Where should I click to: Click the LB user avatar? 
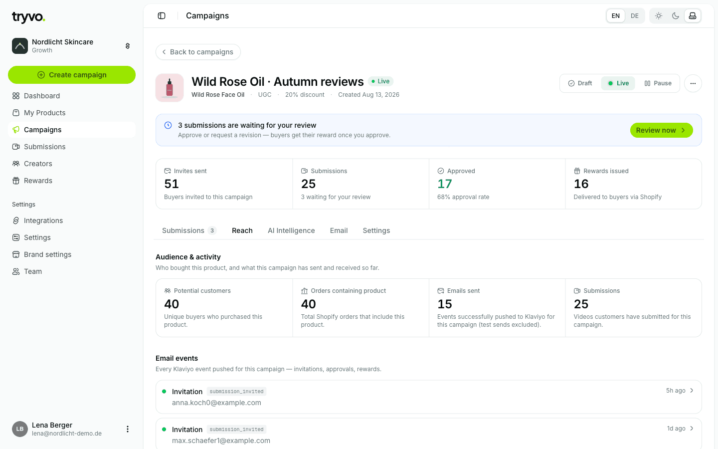[x=20, y=429]
